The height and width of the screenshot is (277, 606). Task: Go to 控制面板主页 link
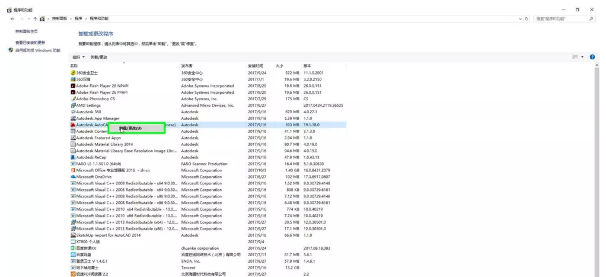pyautogui.click(x=27, y=31)
